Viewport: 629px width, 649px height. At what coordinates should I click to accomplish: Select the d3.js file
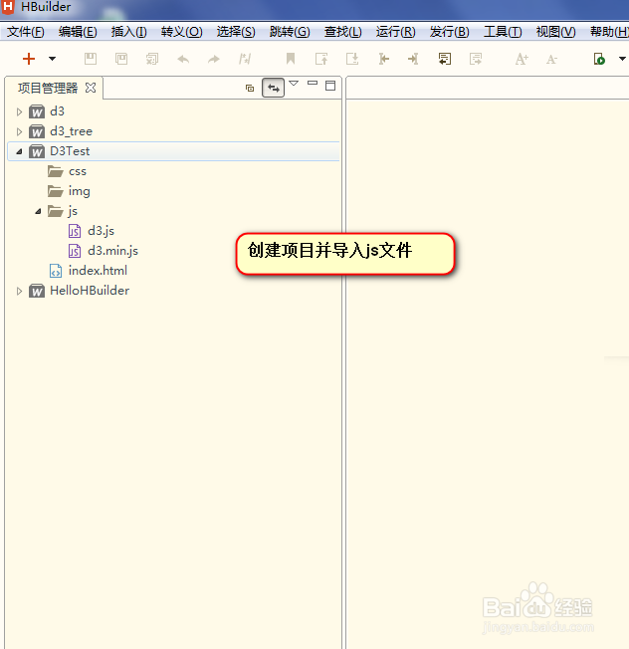101,231
